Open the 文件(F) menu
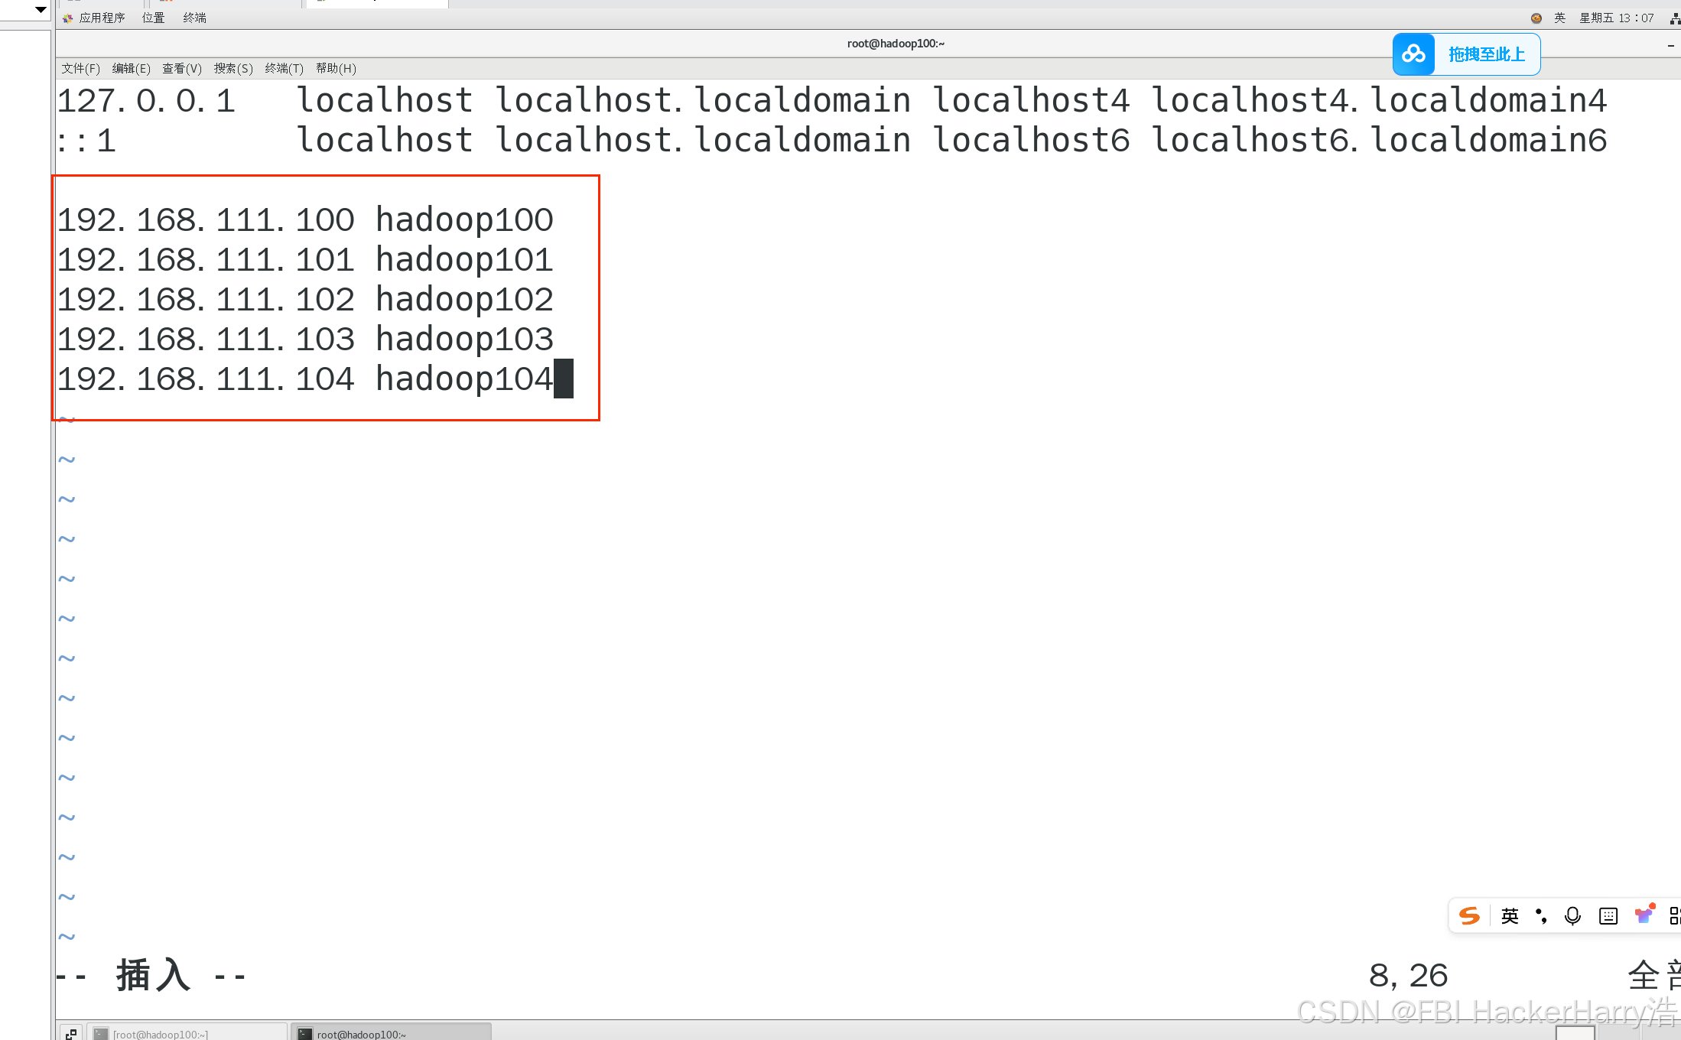 point(80,68)
